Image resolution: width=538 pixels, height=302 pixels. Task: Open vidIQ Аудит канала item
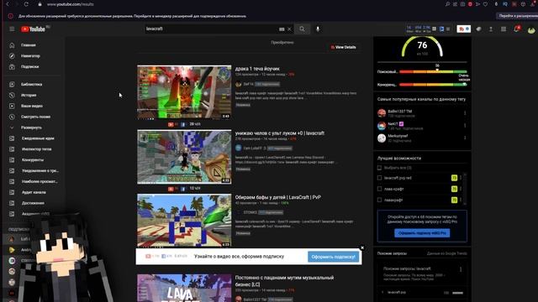coord(33,192)
